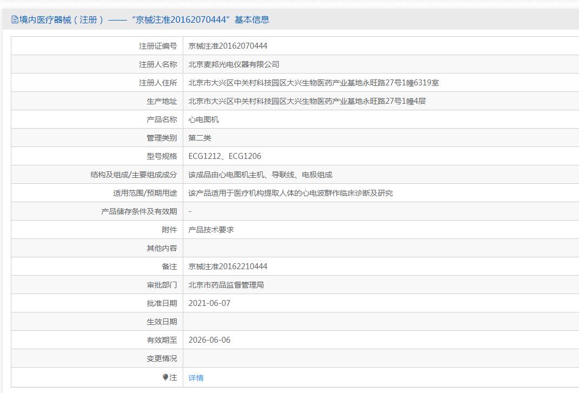Click the 注册人名称 label

click(158, 64)
